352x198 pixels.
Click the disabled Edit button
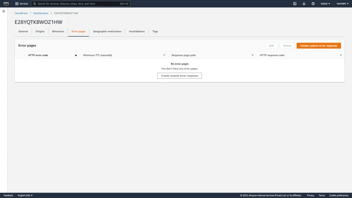pos(272,46)
